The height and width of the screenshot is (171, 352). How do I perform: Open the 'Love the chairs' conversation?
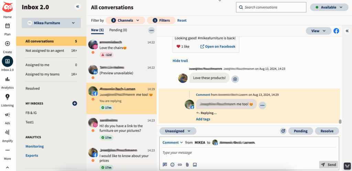coord(121,48)
